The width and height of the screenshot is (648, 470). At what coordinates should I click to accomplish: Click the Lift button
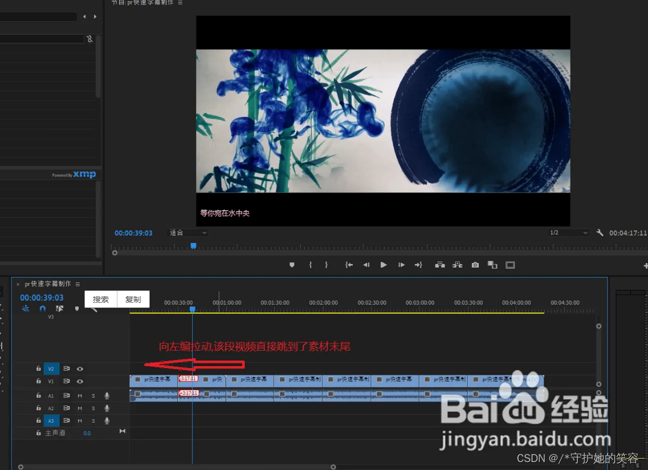point(440,265)
